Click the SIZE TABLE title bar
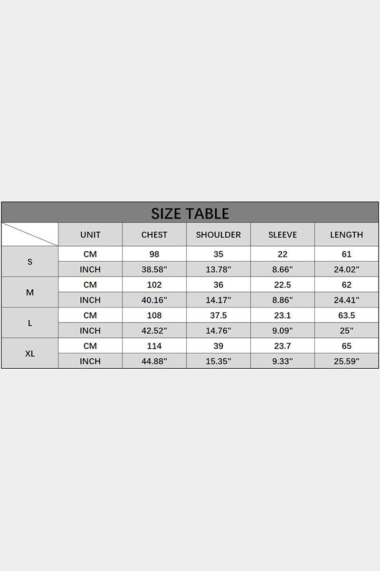380x571 pixels. pyautogui.click(x=190, y=213)
